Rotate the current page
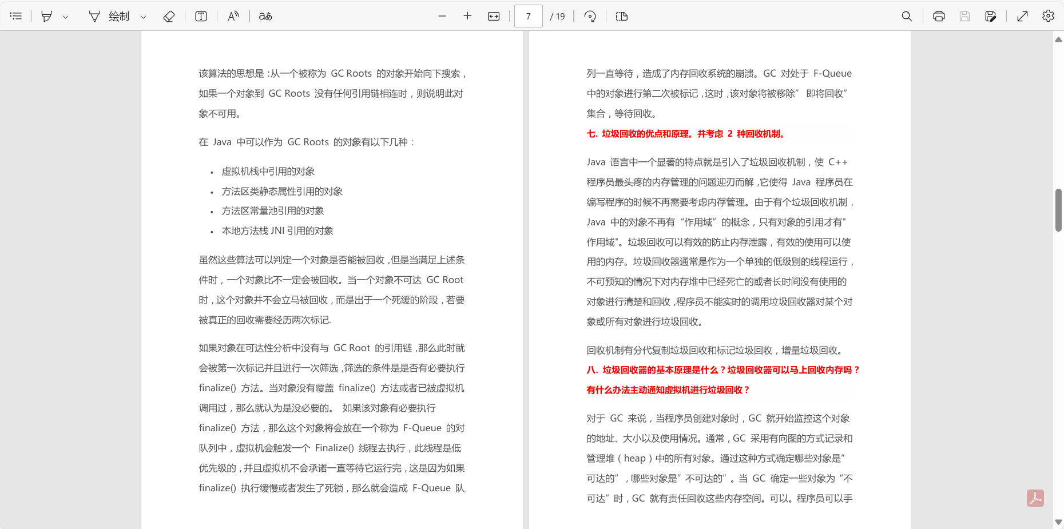The image size is (1064, 529). (590, 16)
